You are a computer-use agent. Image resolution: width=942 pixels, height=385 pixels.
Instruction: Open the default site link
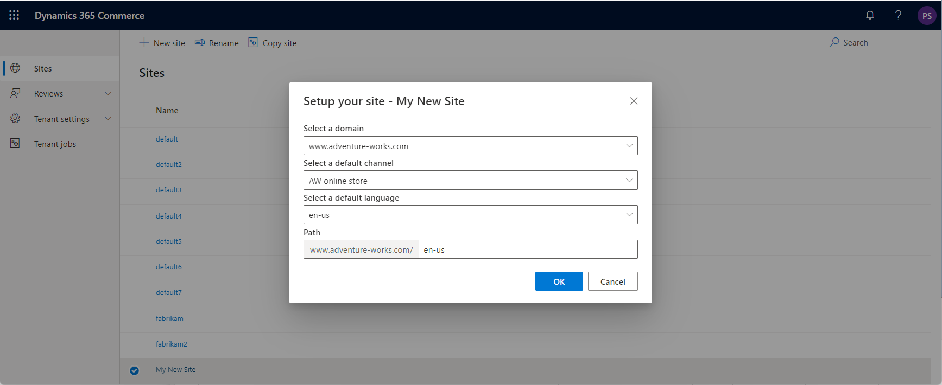click(x=167, y=139)
